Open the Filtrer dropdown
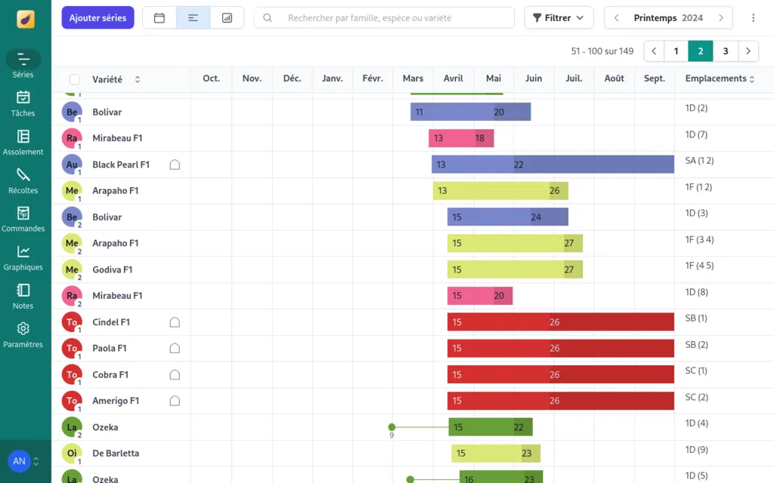This screenshot has height=483, width=774. (x=559, y=17)
